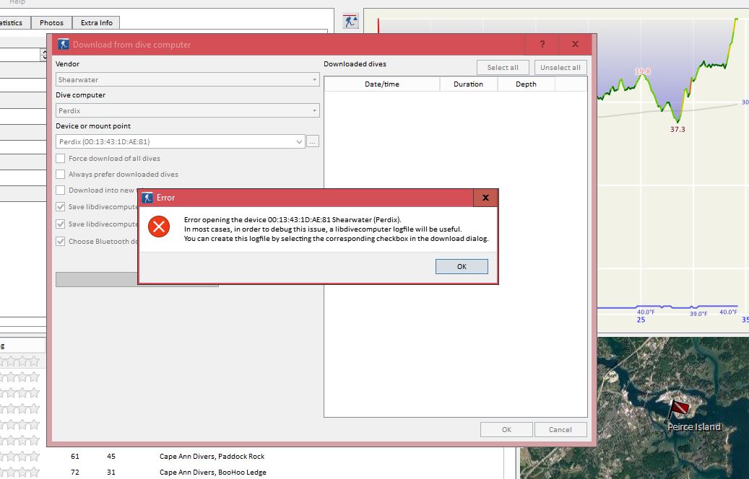The width and height of the screenshot is (749, 479).
Task: Expand the Device or mount point dropdown
Action: pos(299,141)
